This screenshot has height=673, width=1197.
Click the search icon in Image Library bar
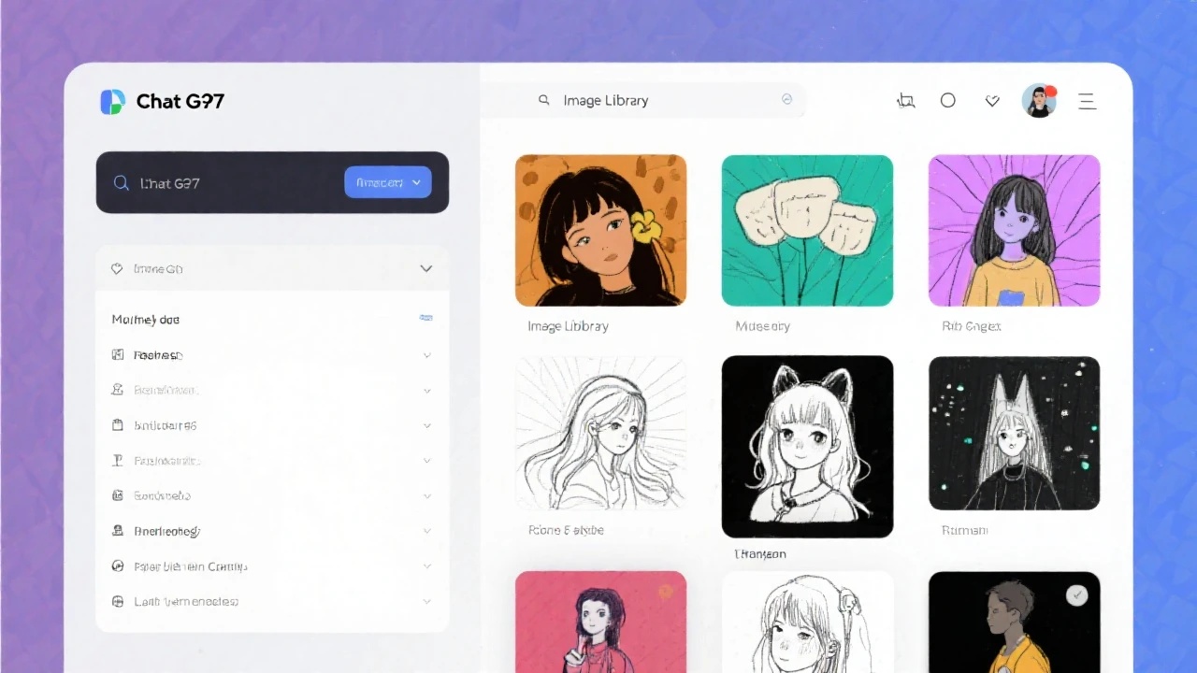(543, 100)
